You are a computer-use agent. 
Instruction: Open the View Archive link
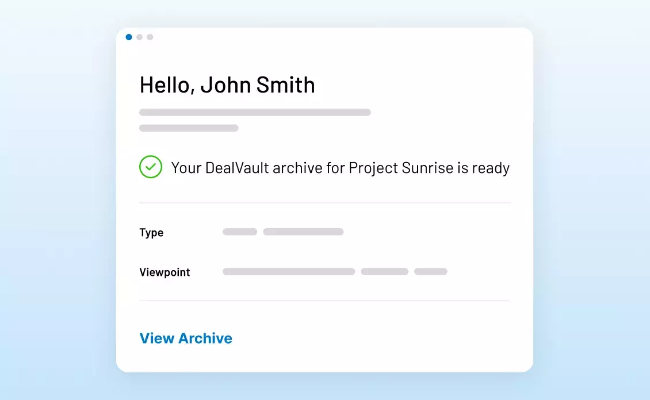point(186,339)
